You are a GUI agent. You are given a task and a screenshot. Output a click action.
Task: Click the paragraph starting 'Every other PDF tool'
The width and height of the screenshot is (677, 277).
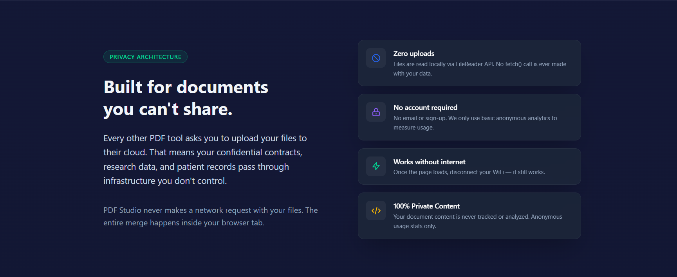coord(205,160)
